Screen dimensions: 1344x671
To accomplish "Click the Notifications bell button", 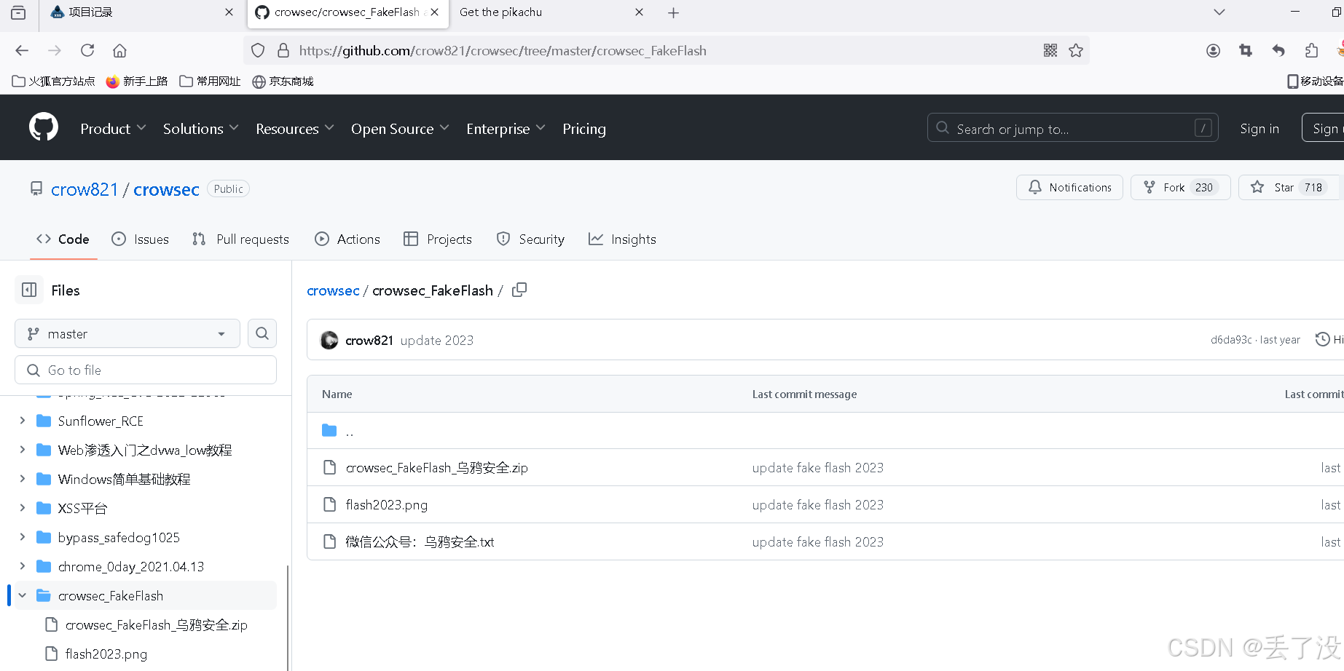I will click(x=1069, y=187).
